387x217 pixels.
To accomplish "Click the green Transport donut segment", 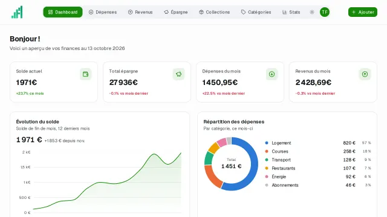I will pyautogui.click(x=209, y=158).
